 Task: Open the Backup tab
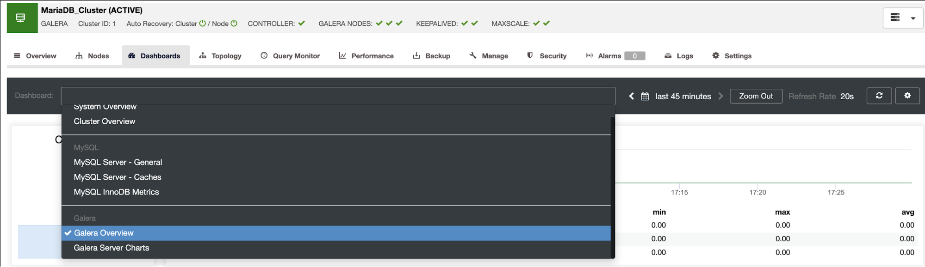[432, 56]
